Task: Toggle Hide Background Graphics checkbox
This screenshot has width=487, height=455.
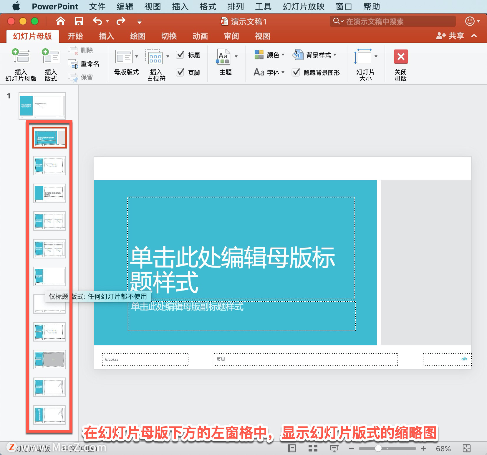Action: [296, 72]
